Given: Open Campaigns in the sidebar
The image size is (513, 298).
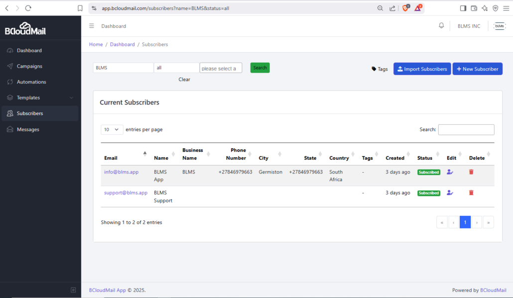Looking at the screenshot, I should pyautogui.click(x=40, y=66).
